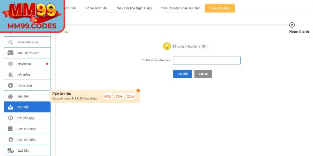Click the gray Cài lại reset button
The width and height of the screenshot is (313, 156).
click(203, 74)
